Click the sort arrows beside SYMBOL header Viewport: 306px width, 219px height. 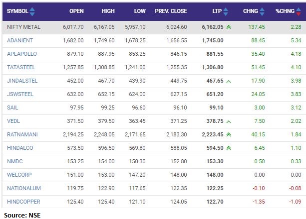tap(32, 11)
